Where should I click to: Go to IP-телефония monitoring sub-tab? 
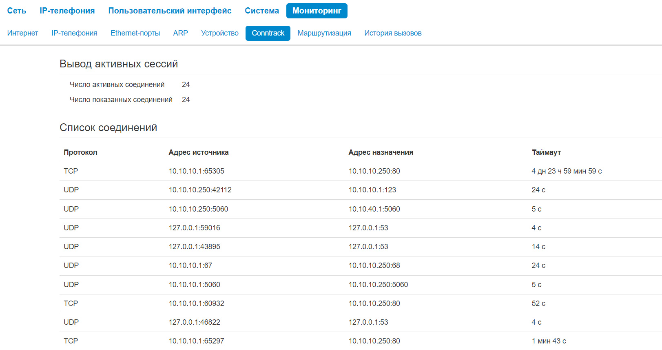click(74, 33)
